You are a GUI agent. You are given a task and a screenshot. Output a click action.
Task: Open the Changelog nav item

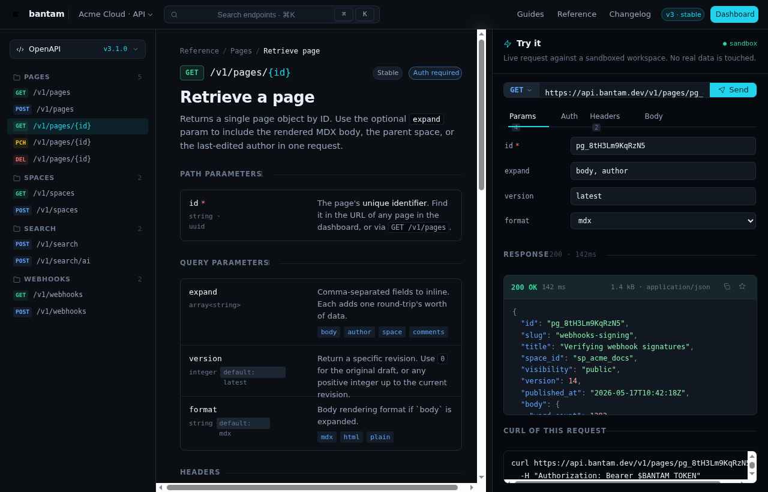(630, 14)
